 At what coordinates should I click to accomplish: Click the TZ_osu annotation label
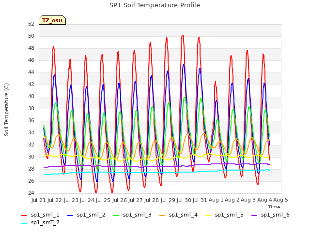pos(52,20)
